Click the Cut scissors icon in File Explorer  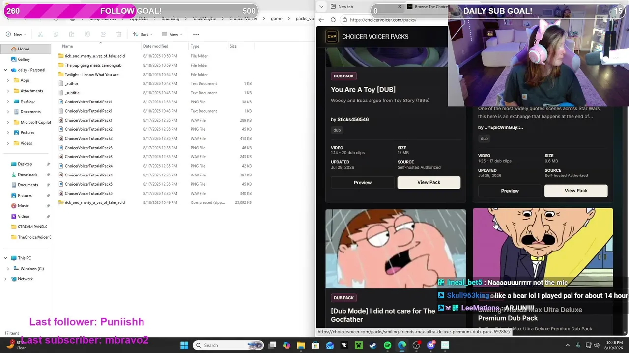40,34
